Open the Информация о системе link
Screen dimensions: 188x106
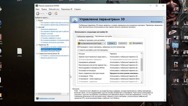pyautogui.click(x=47, y=98)
